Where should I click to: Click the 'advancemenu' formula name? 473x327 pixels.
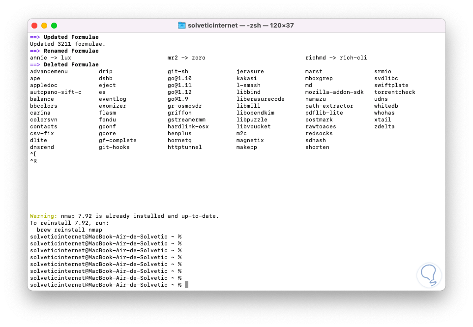tap(49, 71)
